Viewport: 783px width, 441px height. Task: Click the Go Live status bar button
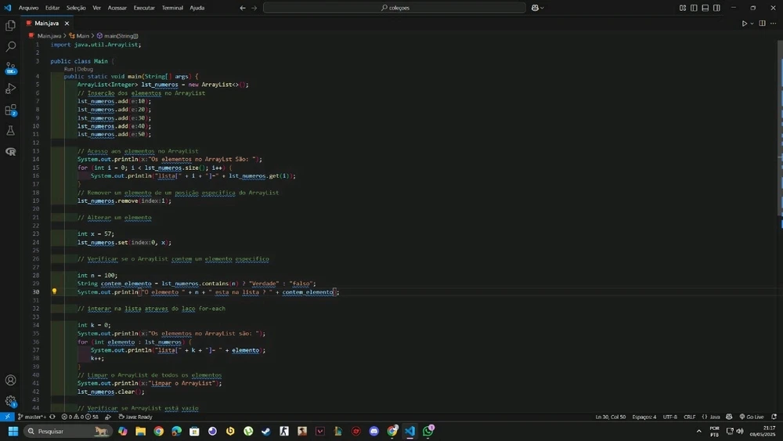click(752, 417)
